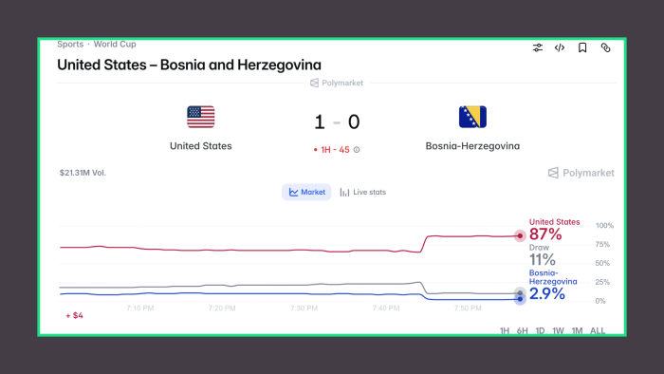Click the blue Bosnia-Herzegovina chart endpoint
The width and height of the screenshot is (664, 374).
tap(520, 299)
